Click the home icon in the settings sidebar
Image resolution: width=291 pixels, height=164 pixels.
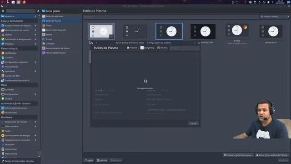click(38, 11)
